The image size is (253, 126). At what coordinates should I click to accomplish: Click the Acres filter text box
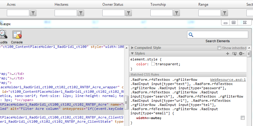(18, 13)
